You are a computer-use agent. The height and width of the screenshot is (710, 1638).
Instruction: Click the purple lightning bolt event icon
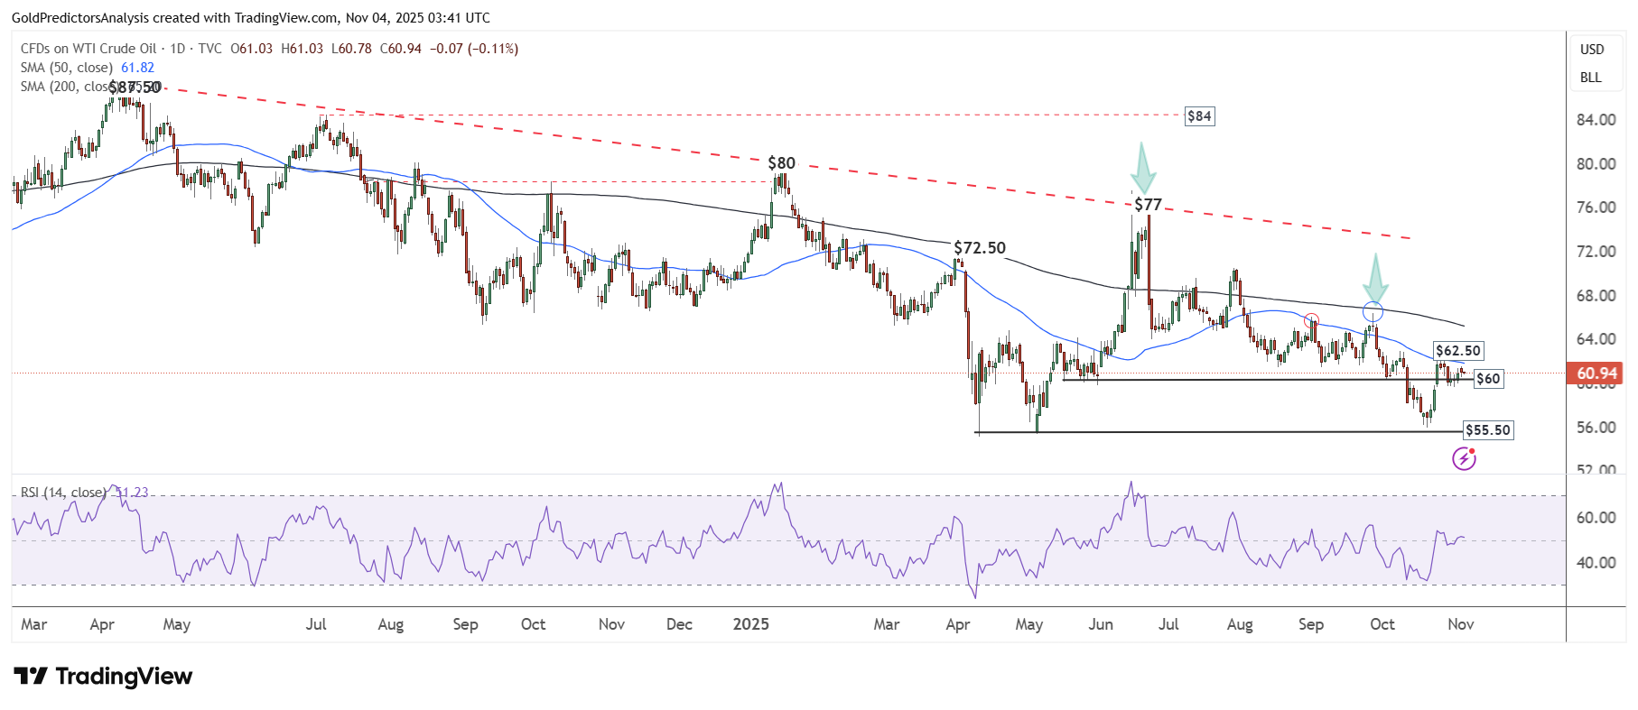(x=1464, y=459)
